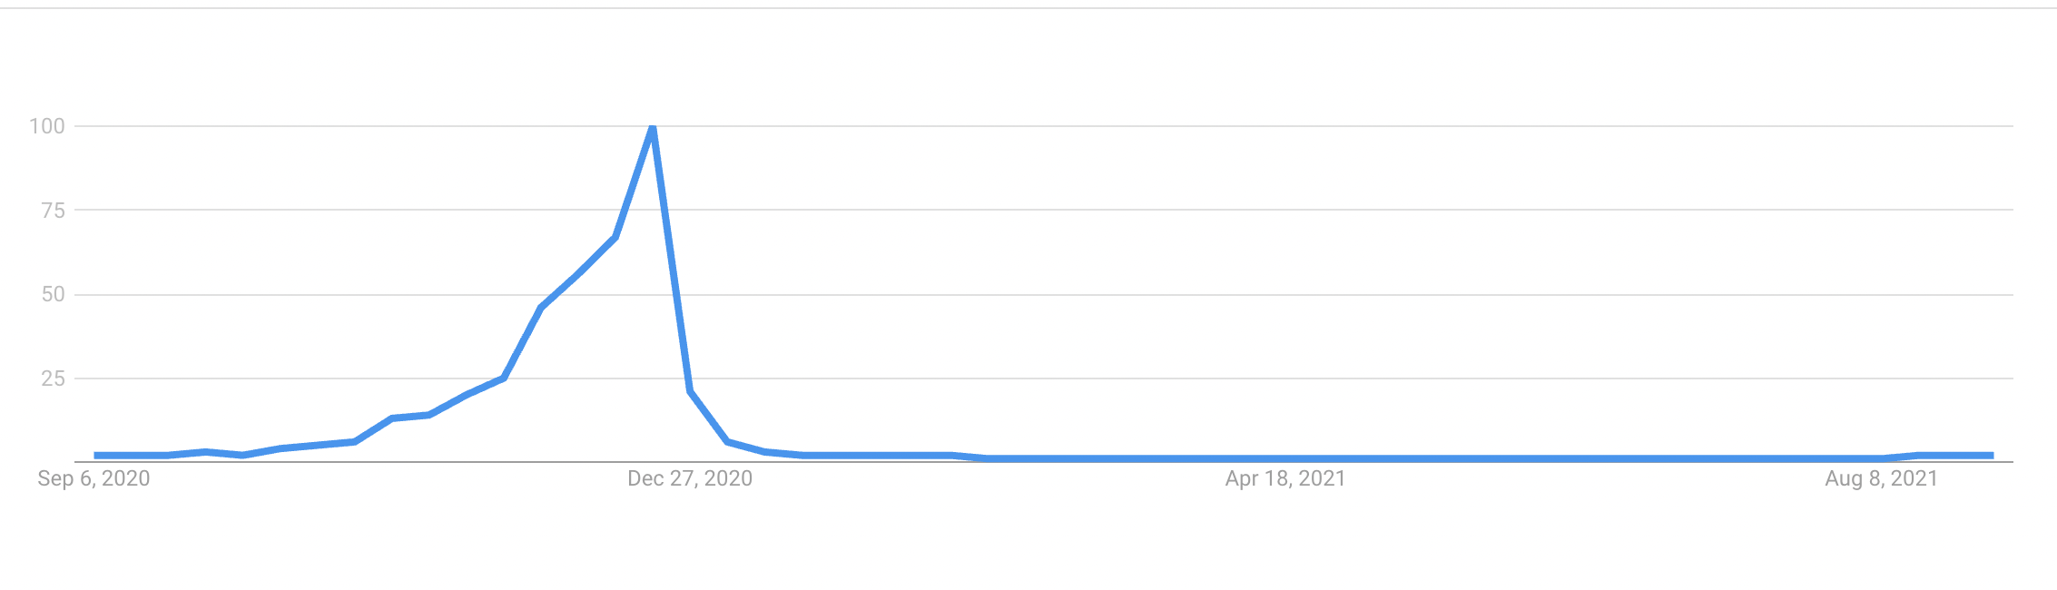Click the "Apr 18, 2021" date label
The image size is (2057, 590).
tap(1285, 478)
